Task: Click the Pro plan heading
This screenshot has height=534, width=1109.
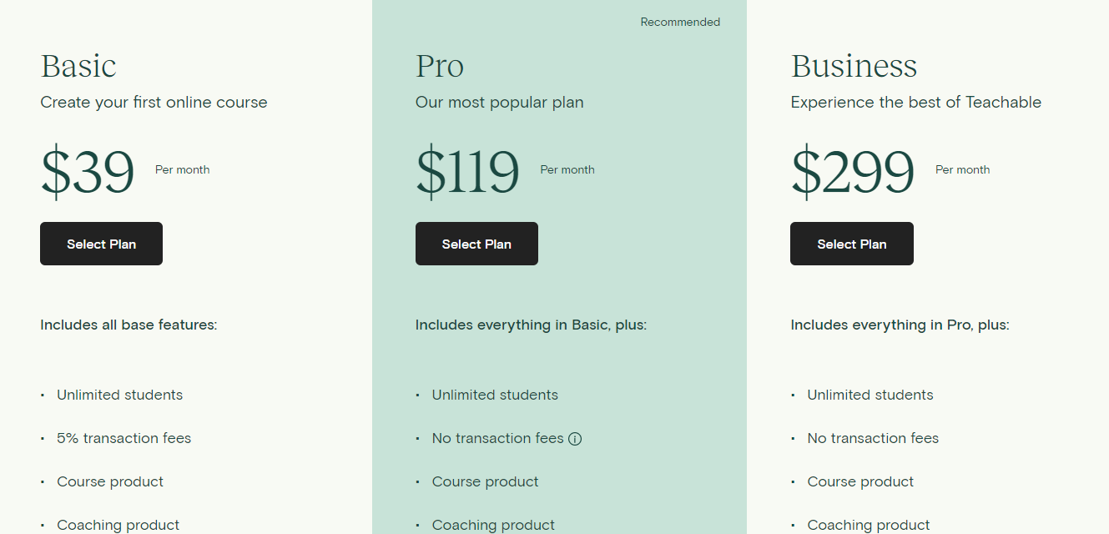Action: (x=440, y=66)
